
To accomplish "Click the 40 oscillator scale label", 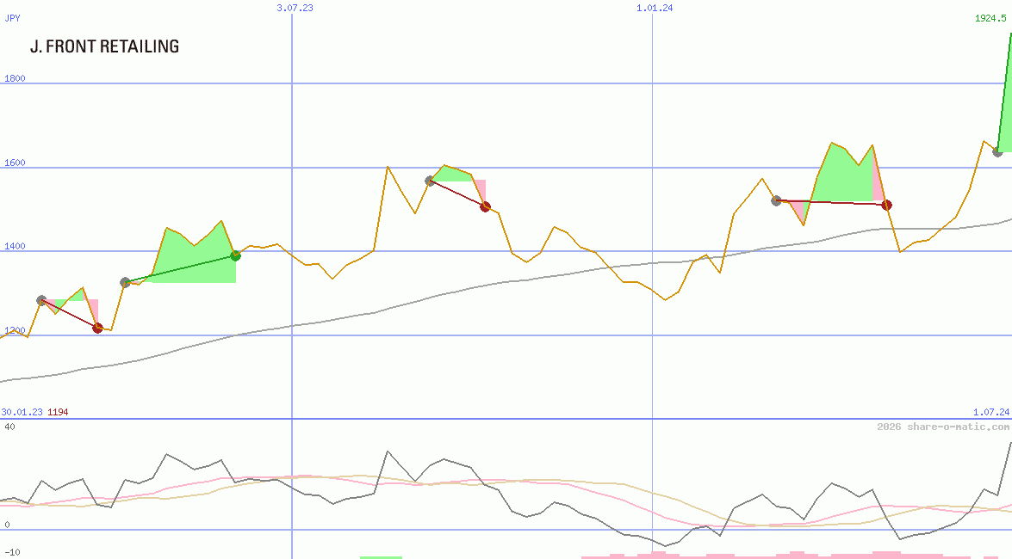I will pyautogui.click(x=9, y=427).
